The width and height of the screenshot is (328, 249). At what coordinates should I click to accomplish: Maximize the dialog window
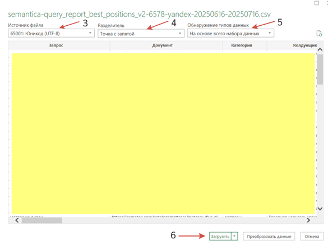tap(317, 3)
